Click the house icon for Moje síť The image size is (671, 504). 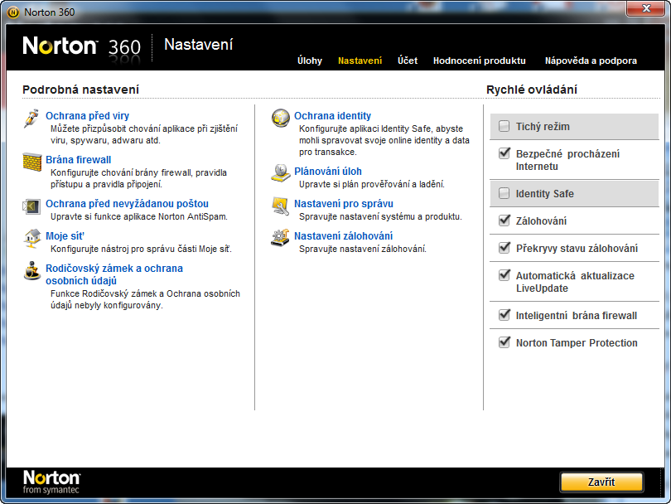coord(31,238)
